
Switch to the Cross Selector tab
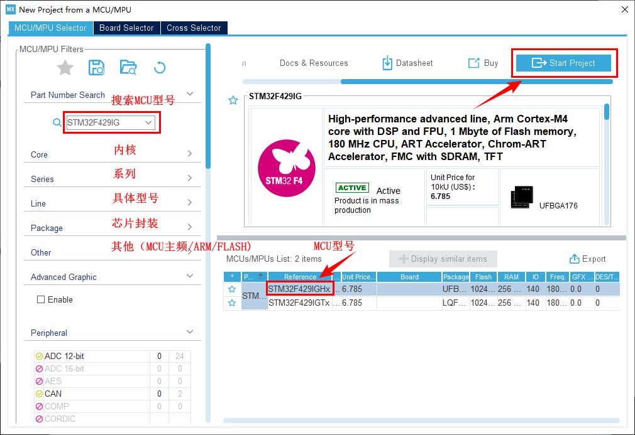click(x=194, y=28)
